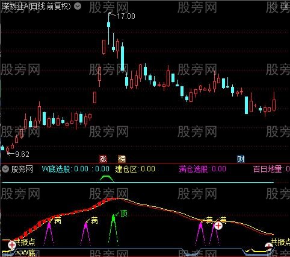Click the green arc signal under indicator header
Viewport: 290px width, 257px height.
[x=106, y=178]
